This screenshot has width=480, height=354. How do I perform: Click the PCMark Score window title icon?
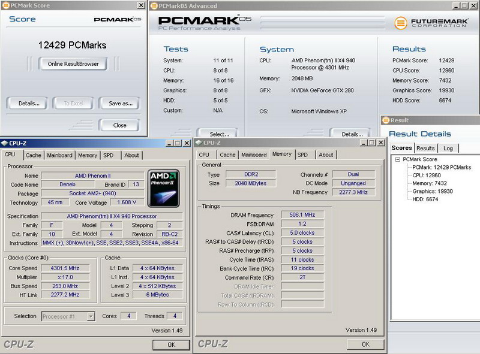click(5, 5)
